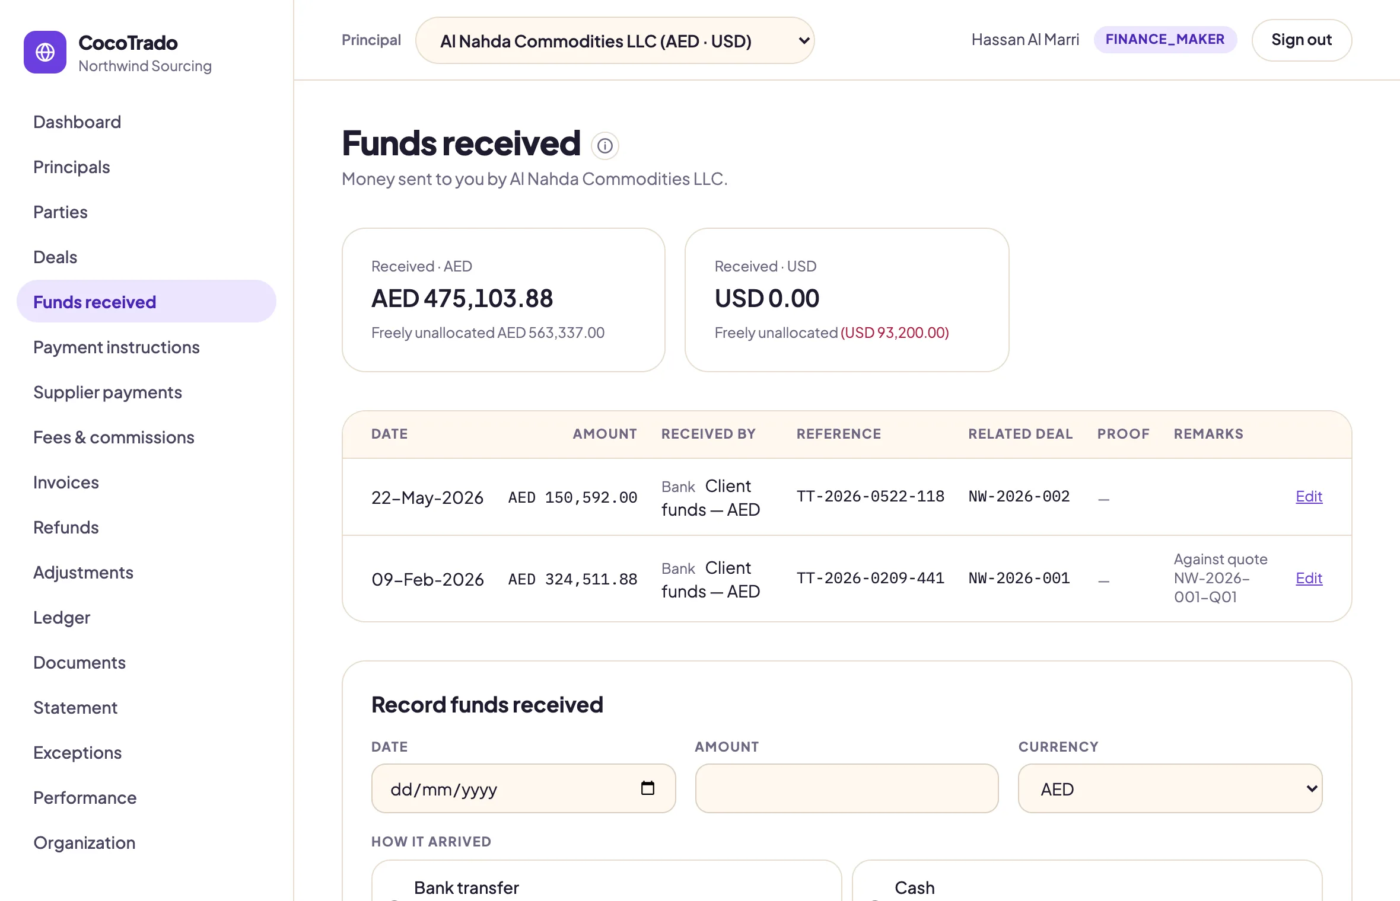The height and width of the screenshot is (901, 1400).
Task: Click related deal NW-2026-001
Action: tap(1019, 579)
